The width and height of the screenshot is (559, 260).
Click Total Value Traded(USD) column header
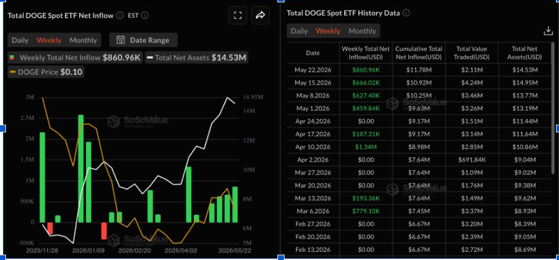[471, 53]
